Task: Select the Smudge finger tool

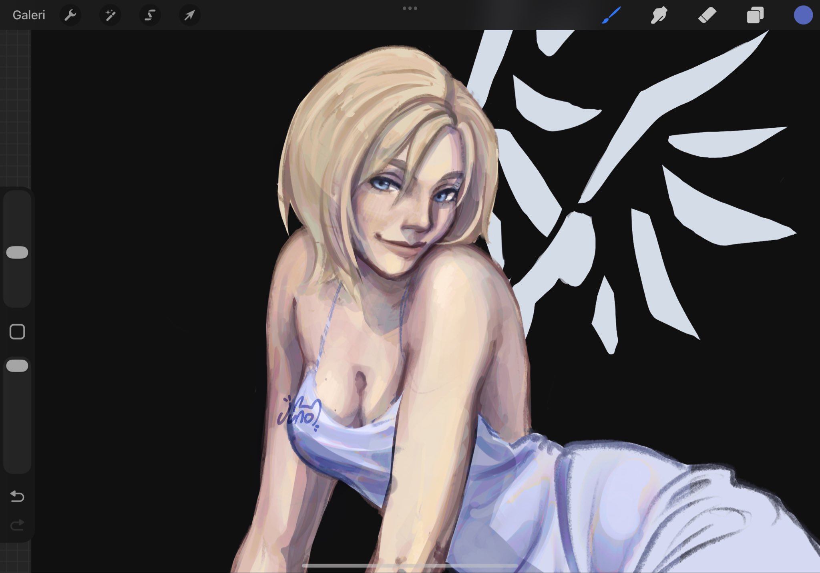Action: [x=659, y=15]
